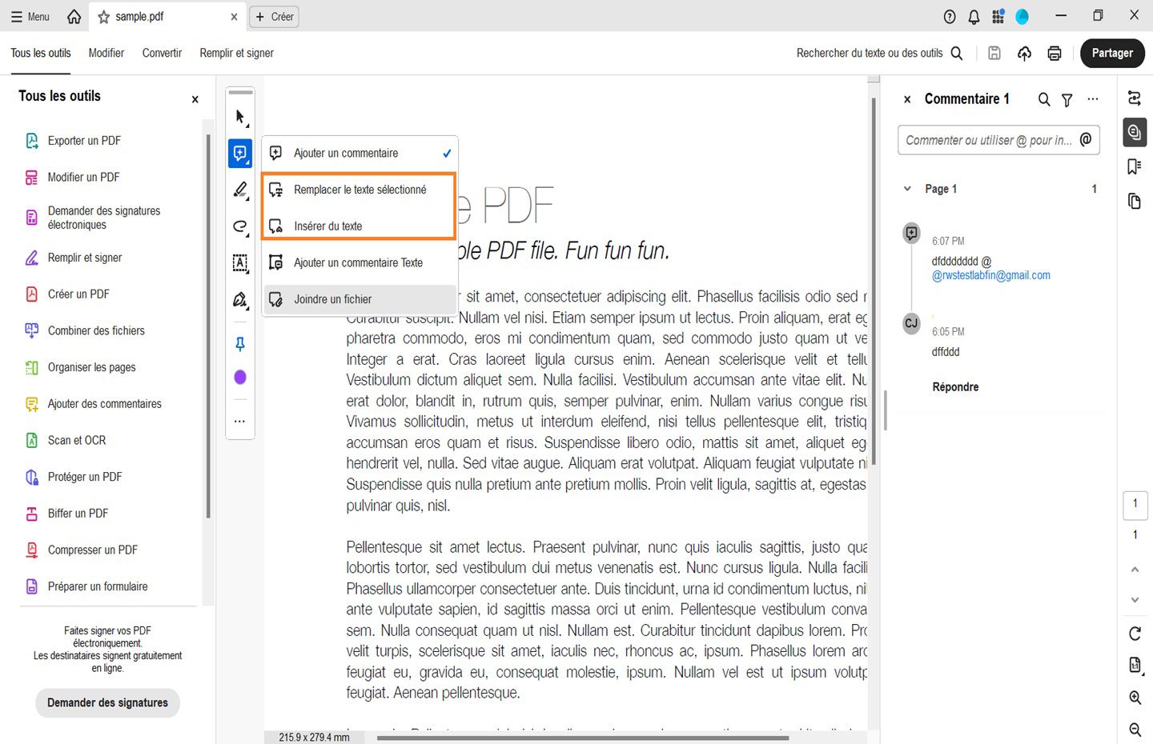Click the comment input field
Image resolution: width=1153 pixels, height=744 pixels.
998,140
